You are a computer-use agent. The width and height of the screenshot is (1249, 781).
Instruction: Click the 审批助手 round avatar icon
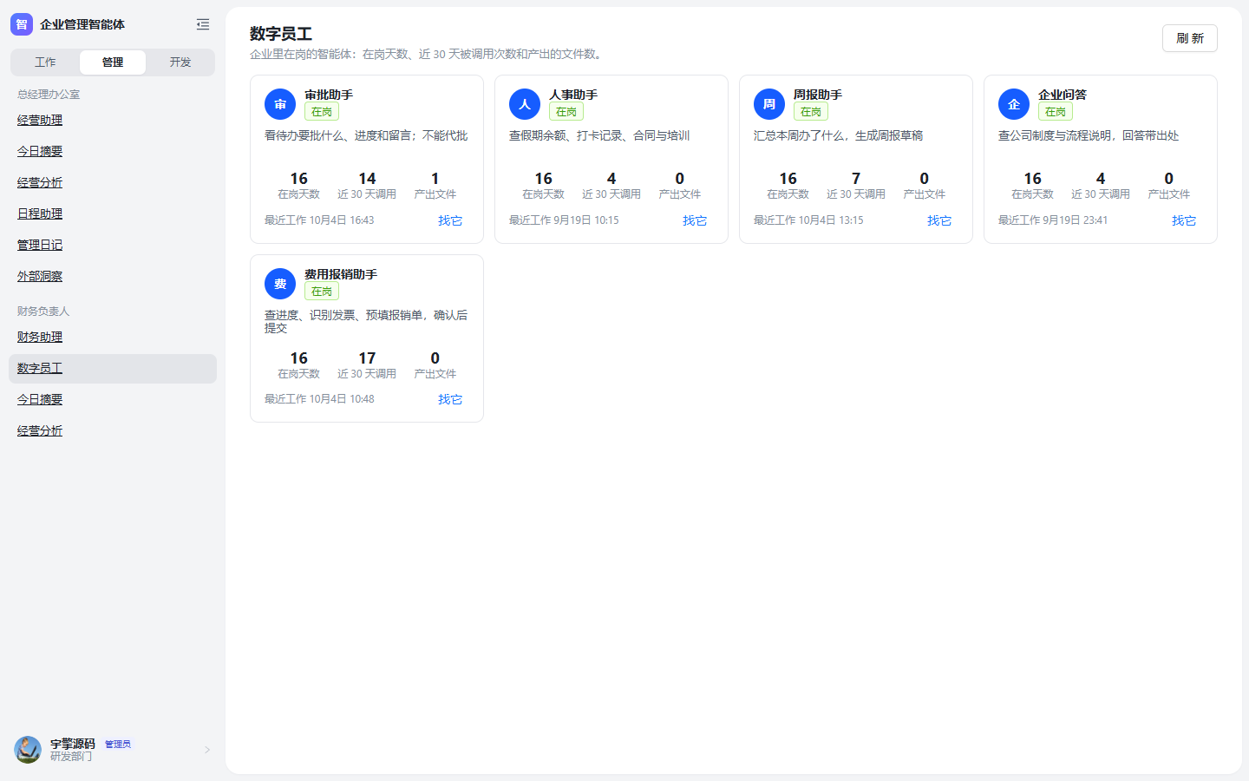click(x=280, y=104)
